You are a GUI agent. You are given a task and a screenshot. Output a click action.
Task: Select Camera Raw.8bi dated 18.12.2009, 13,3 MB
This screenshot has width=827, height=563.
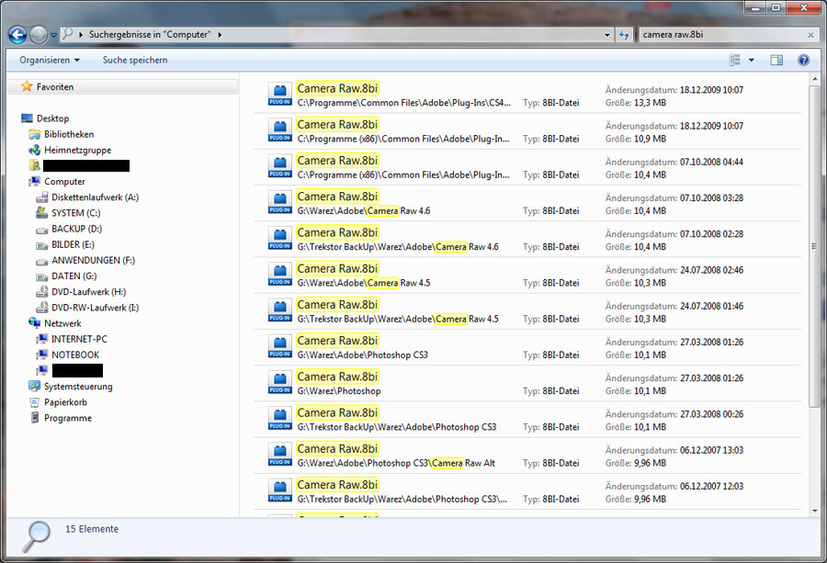527,95
